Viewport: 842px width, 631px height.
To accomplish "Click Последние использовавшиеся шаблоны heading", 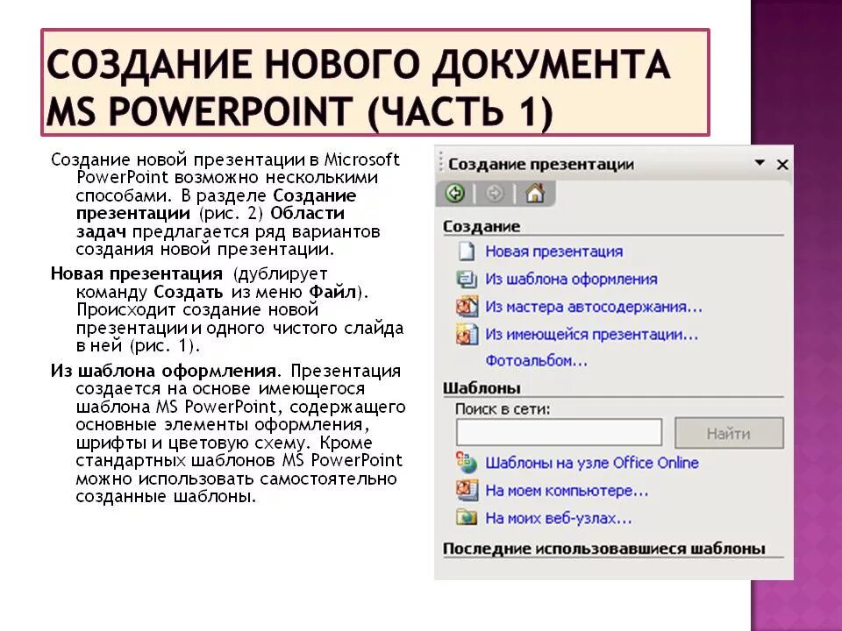I will [603, 549].
